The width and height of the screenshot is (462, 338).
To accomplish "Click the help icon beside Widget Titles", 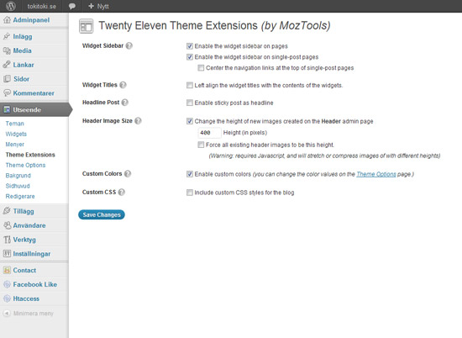I will [x=123, y=85].
